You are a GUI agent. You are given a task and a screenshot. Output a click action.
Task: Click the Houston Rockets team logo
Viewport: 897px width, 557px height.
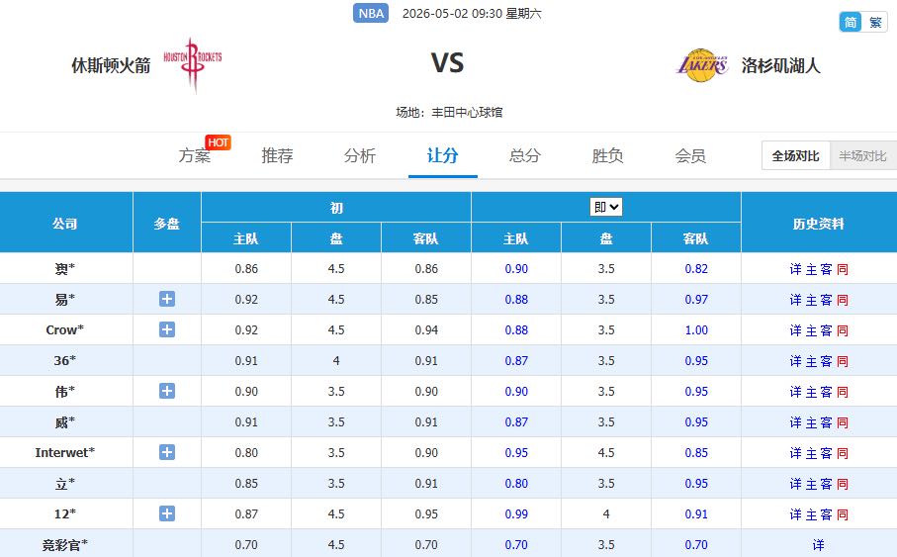tap(193, 64)
